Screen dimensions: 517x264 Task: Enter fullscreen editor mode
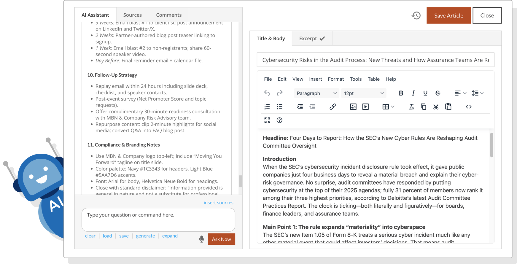(267, 120)
